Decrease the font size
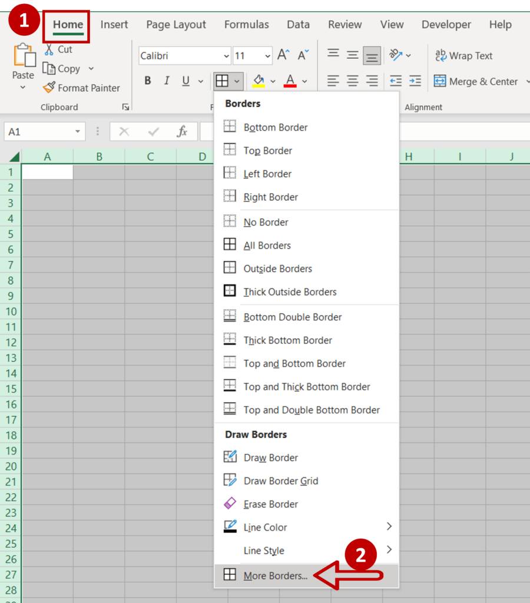Image resolution: width=530 pixels, height=603 pixels. click(x=302, y=55)
